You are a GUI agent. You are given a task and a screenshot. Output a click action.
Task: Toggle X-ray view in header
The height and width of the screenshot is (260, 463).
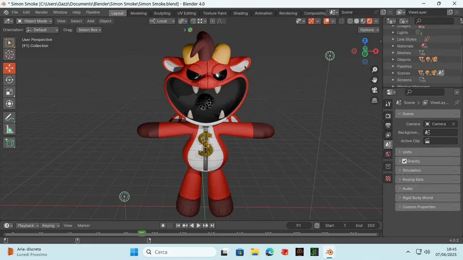pyautogui.click(x=342, y=21)
